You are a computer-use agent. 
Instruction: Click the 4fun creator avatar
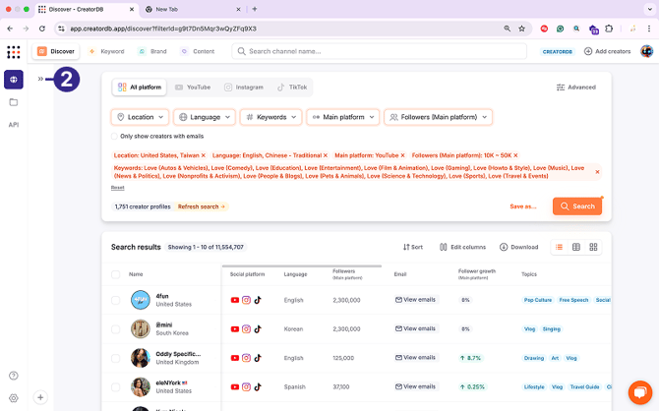140,300
